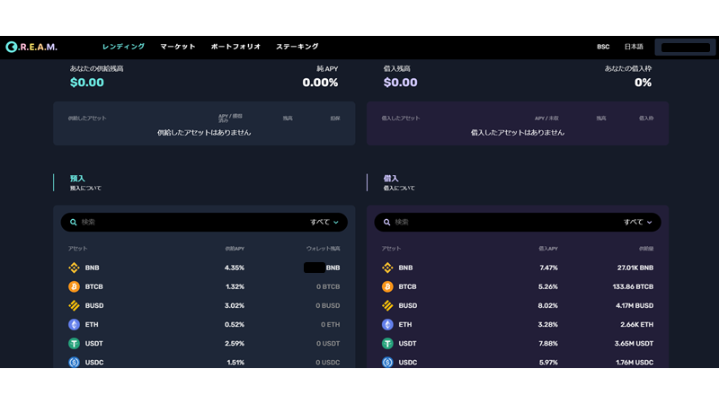The width and height of the screenshot is (719, 404).
Task: Click USDT icon in borrow list
Action: (387, 344)
